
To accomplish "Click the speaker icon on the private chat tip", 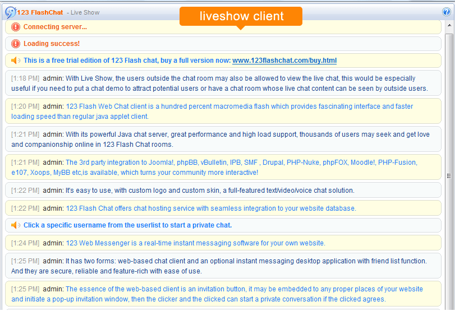I will click(16, 225).
